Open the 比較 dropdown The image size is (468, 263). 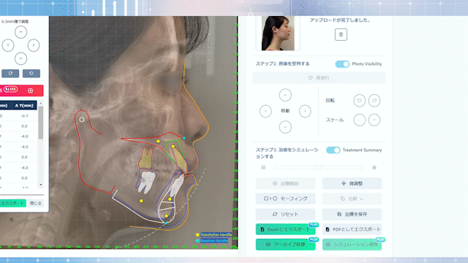coord(352,199)
